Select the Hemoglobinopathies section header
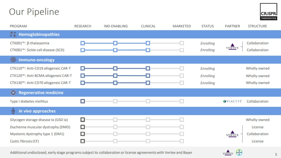The image size is (281, 158). [x=39, y=35]
